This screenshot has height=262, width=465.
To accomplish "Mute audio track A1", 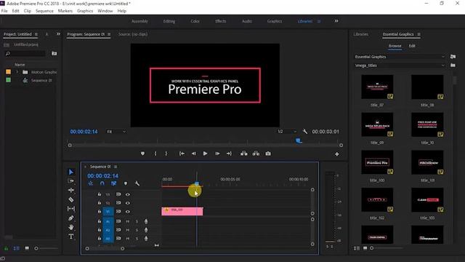I will (128, 221).
